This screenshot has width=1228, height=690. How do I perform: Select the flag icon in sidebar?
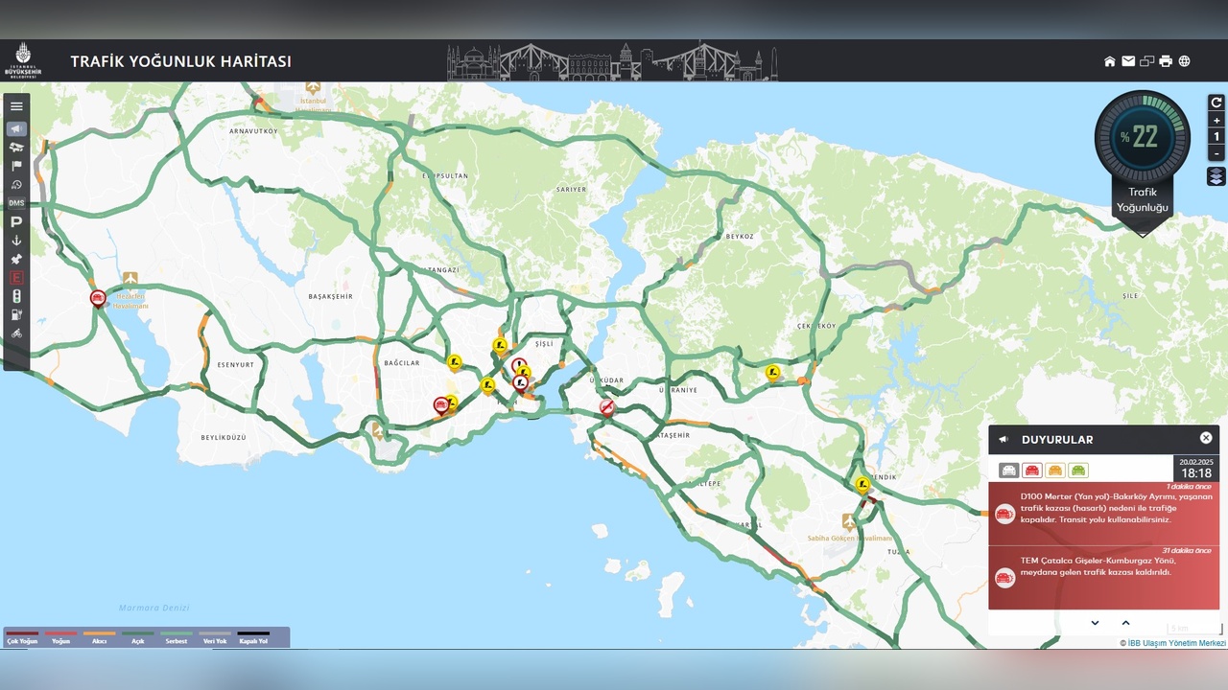coord(16,166)
